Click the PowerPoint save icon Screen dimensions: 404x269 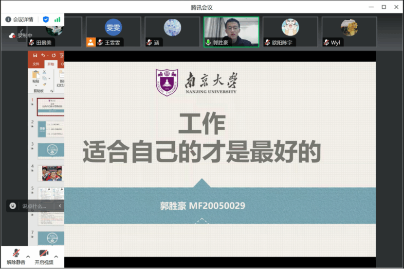click(35, 55)
